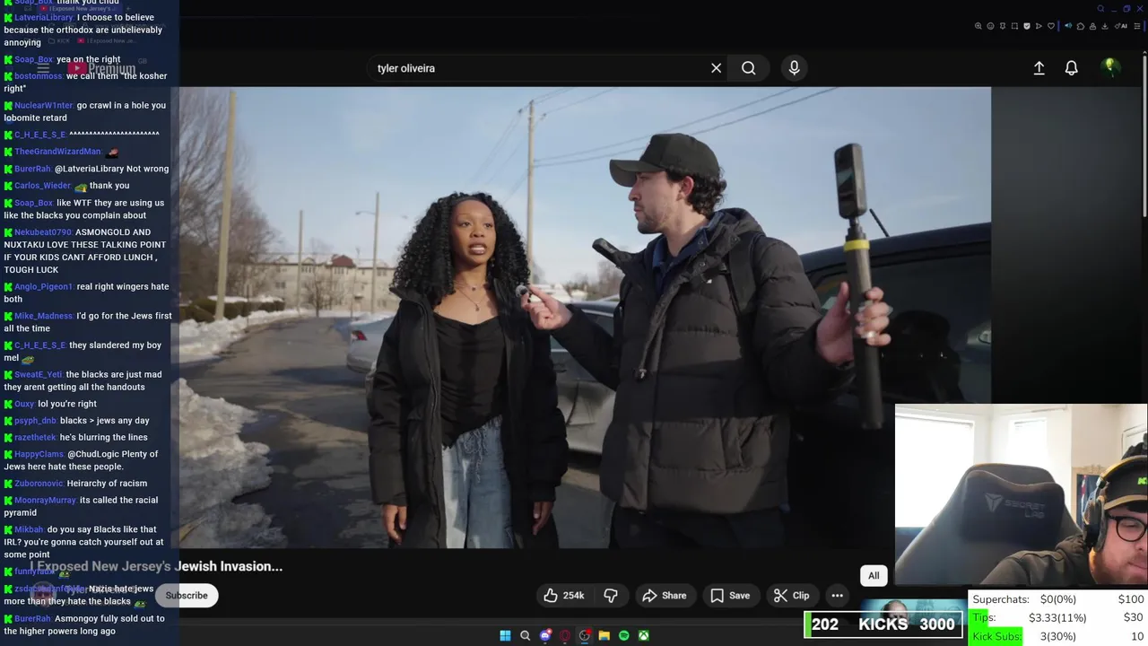The height and width of the screenshot is (646, 1148).
Task: Click the 202 KICKS 3000 goal bar
Action: (883, 624)
